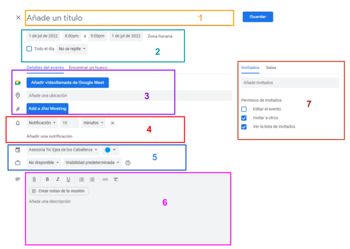Screen dimensions: 350x249
Task: Click the Añade una descripción area
Action: coord(128,221)
